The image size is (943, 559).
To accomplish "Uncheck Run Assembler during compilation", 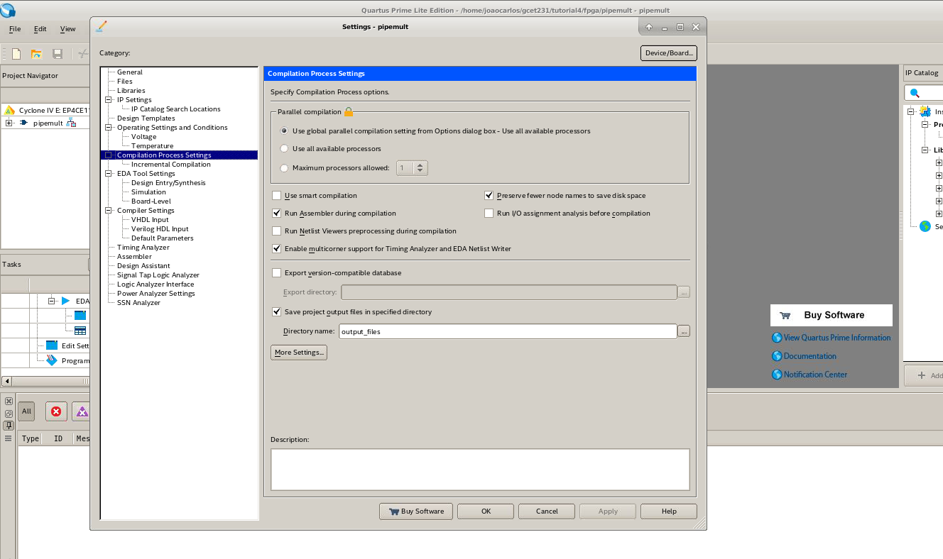I will click(x=277, y=214).
